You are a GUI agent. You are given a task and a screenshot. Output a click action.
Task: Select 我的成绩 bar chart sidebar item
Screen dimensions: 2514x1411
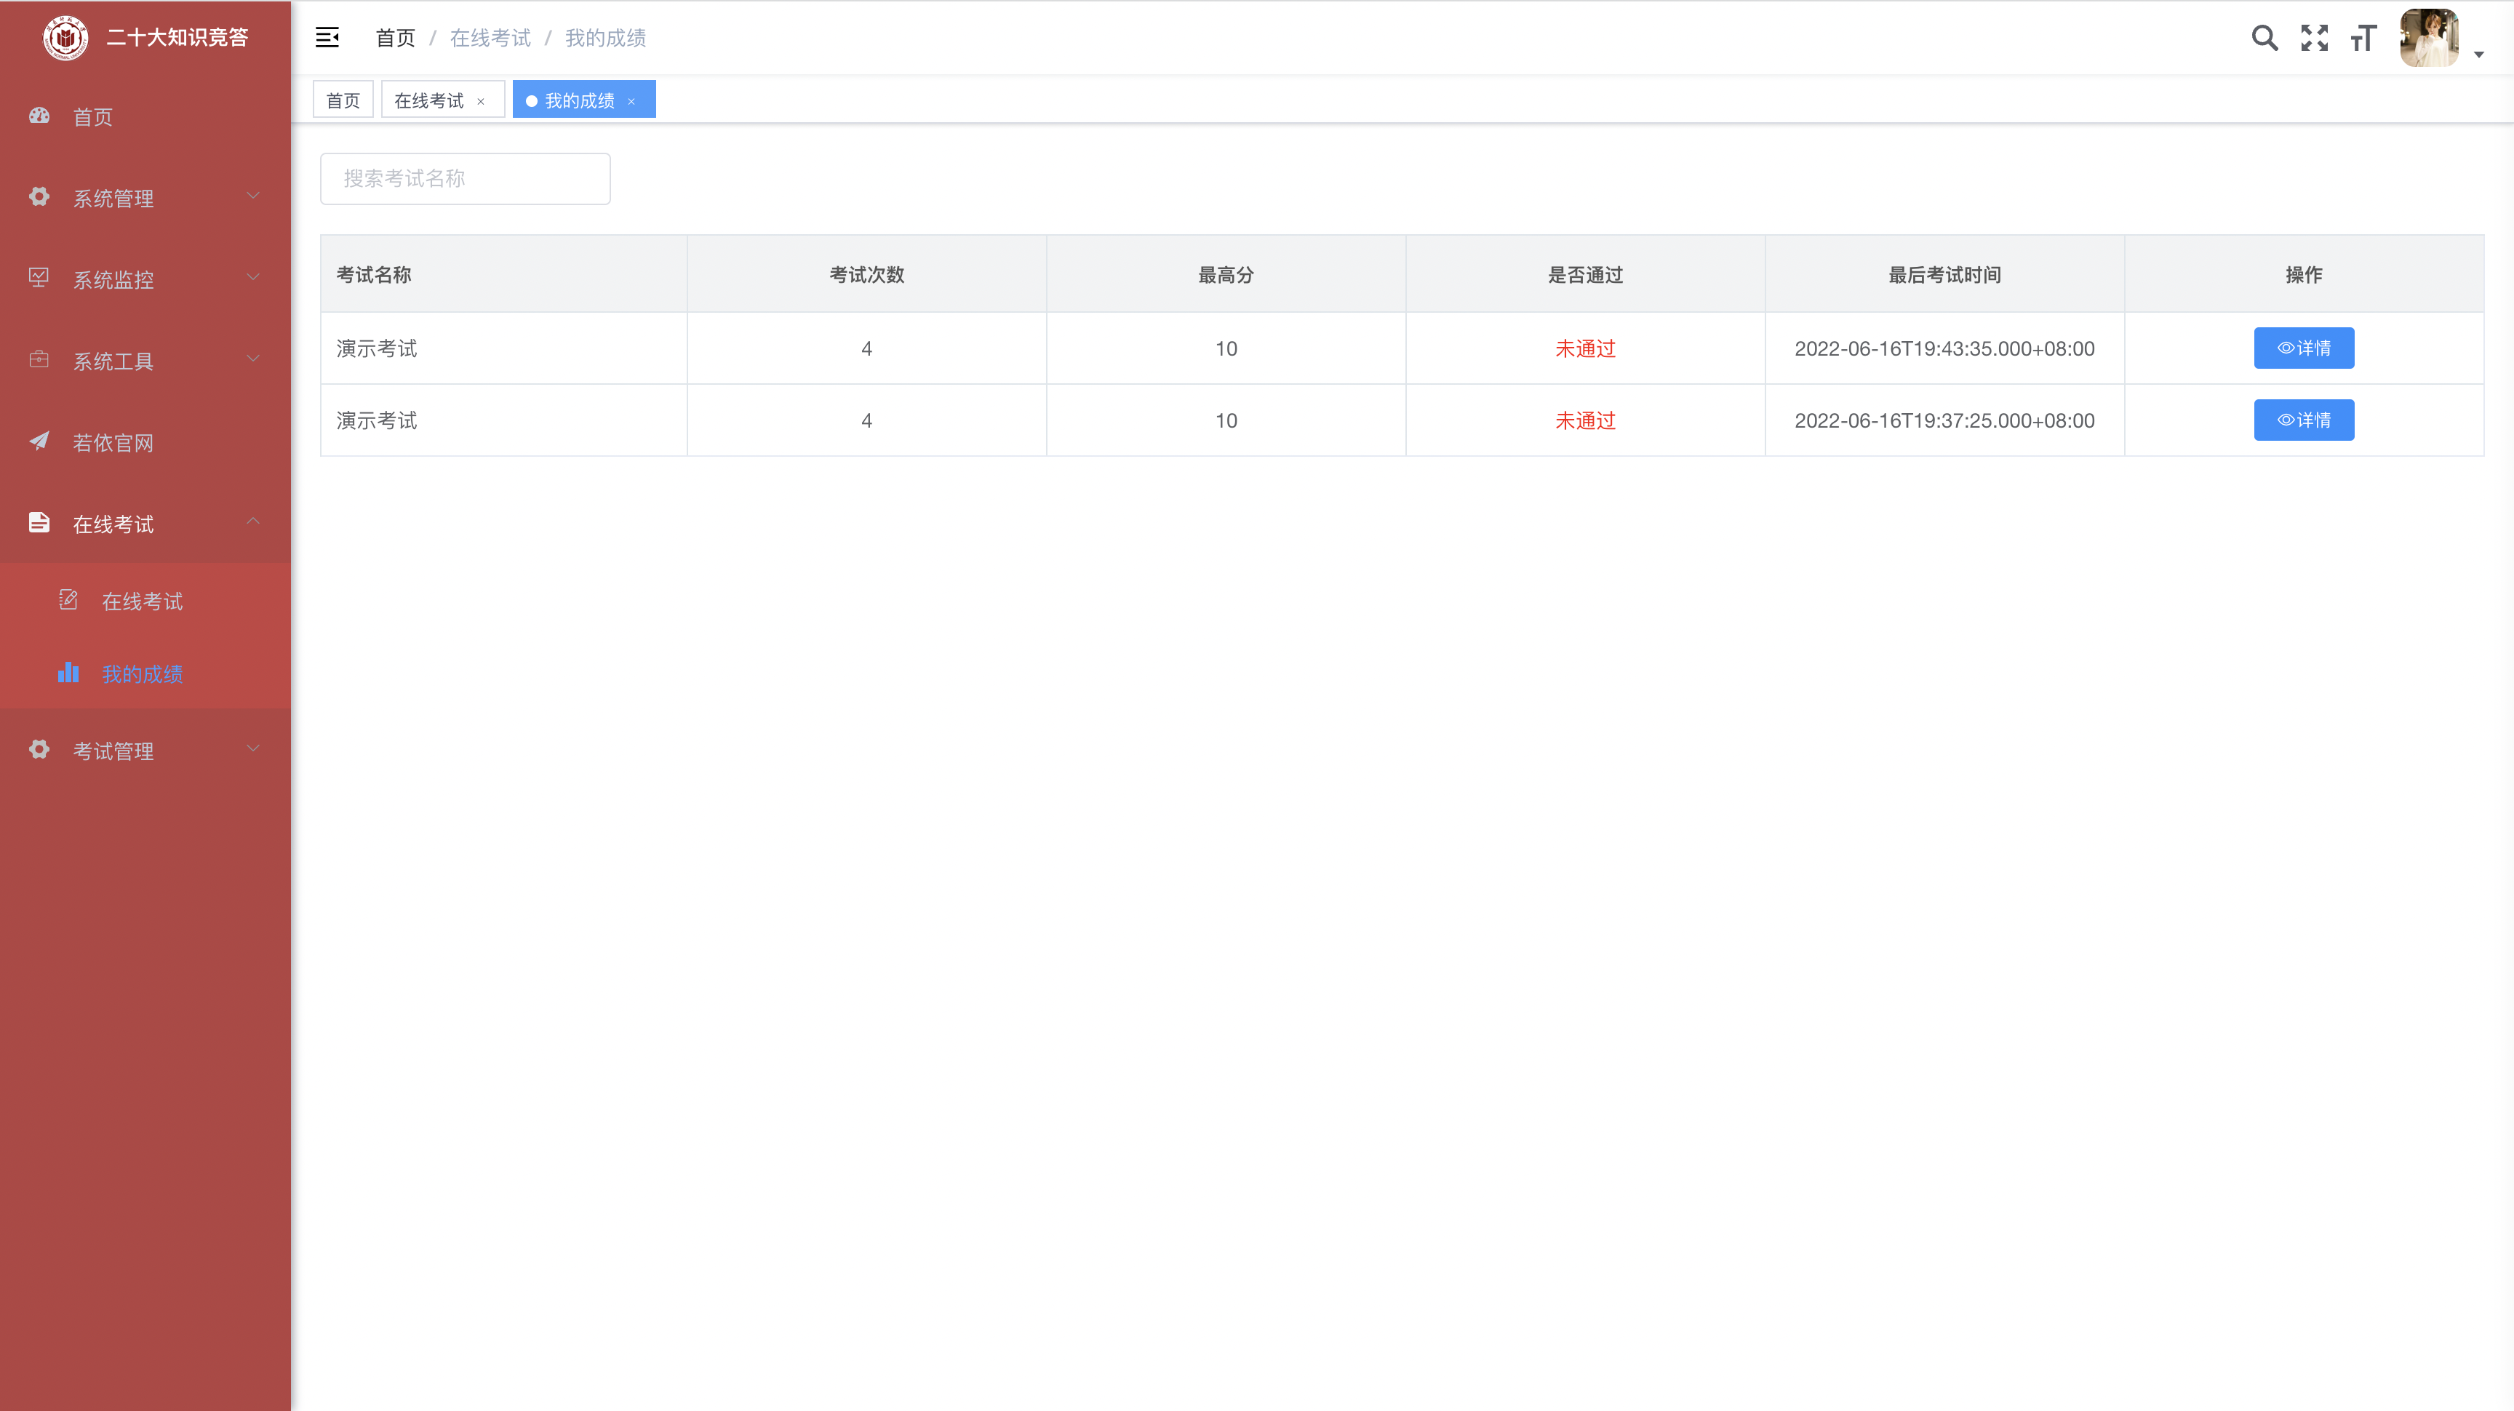tap(142, 673)
